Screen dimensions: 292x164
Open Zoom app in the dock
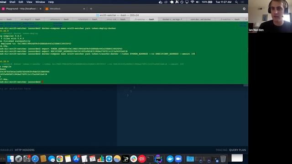pos(178,159)
